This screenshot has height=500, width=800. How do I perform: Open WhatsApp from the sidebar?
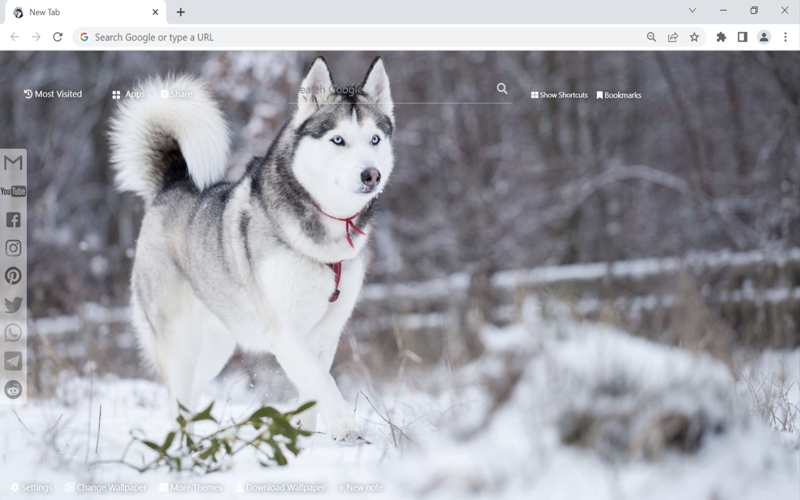[x=13, y=332]
